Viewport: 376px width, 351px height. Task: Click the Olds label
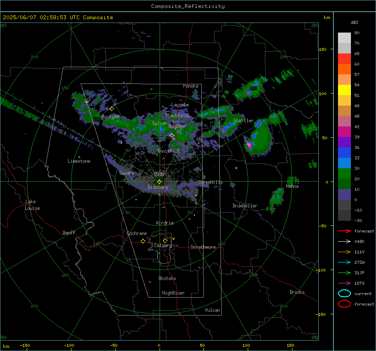[159, 174]
